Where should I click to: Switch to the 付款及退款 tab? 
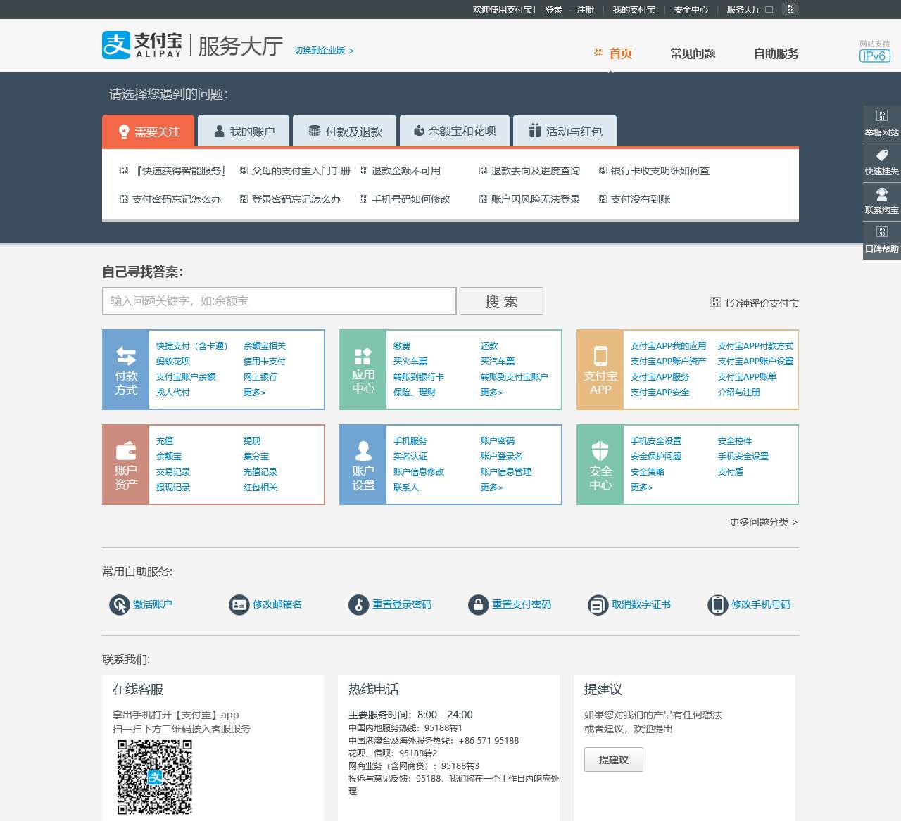(x=345, y=131)
